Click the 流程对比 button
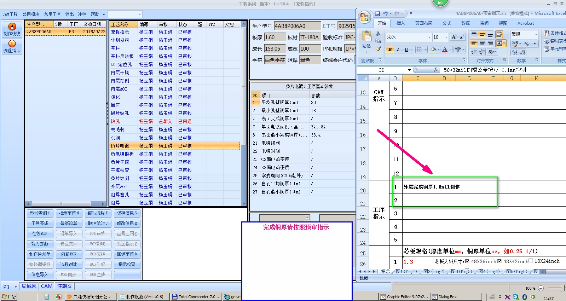The height and width of the screenshot is (301, 566). (x=69, y=265)
